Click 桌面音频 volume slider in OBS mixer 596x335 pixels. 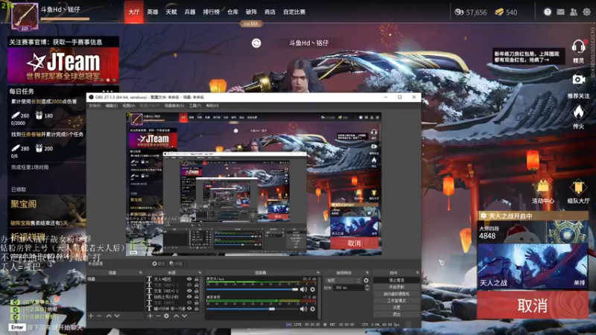[x=253, y=309]
